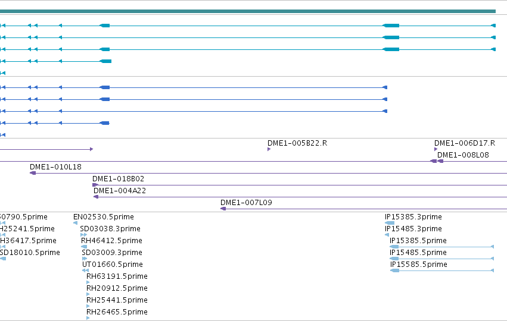Select the IP15485.5prime EST label
Image resolution: width=507 pixels, height=321 pixels.
point(418,253)
